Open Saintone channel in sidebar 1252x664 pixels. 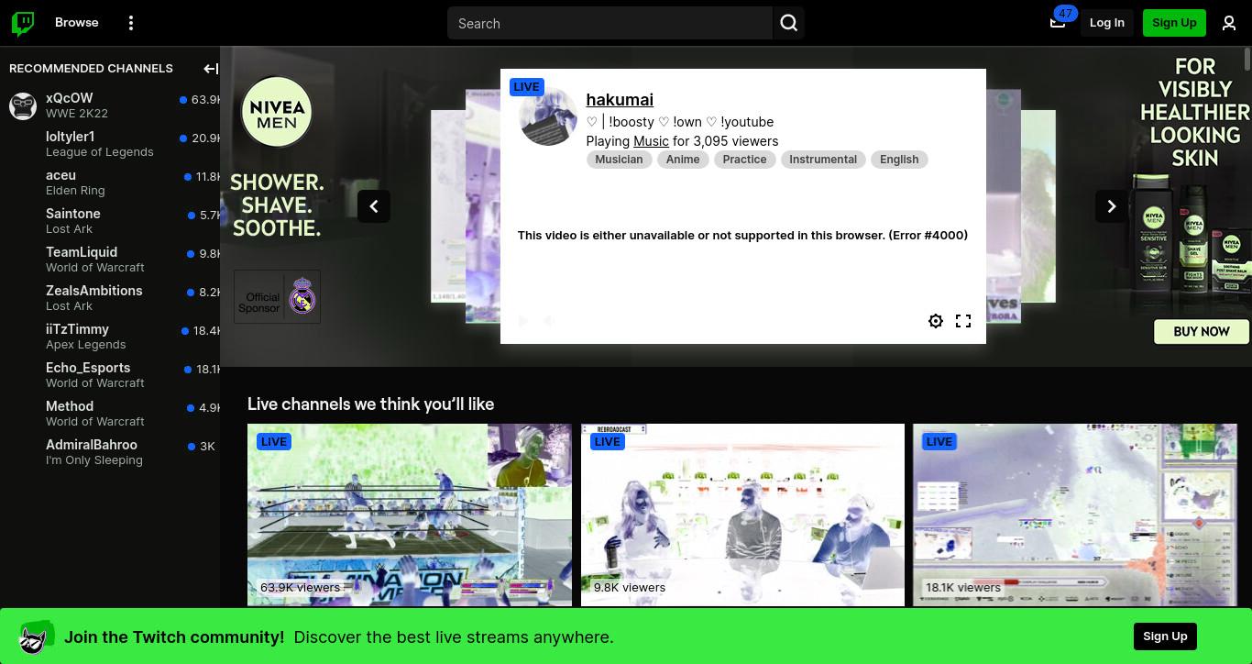[x=110, y=221]
